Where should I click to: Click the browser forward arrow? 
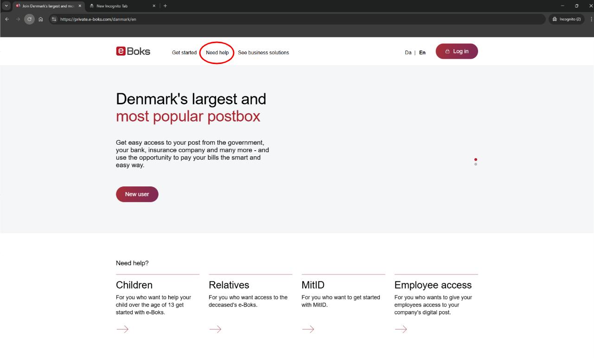tap(18, 19)
